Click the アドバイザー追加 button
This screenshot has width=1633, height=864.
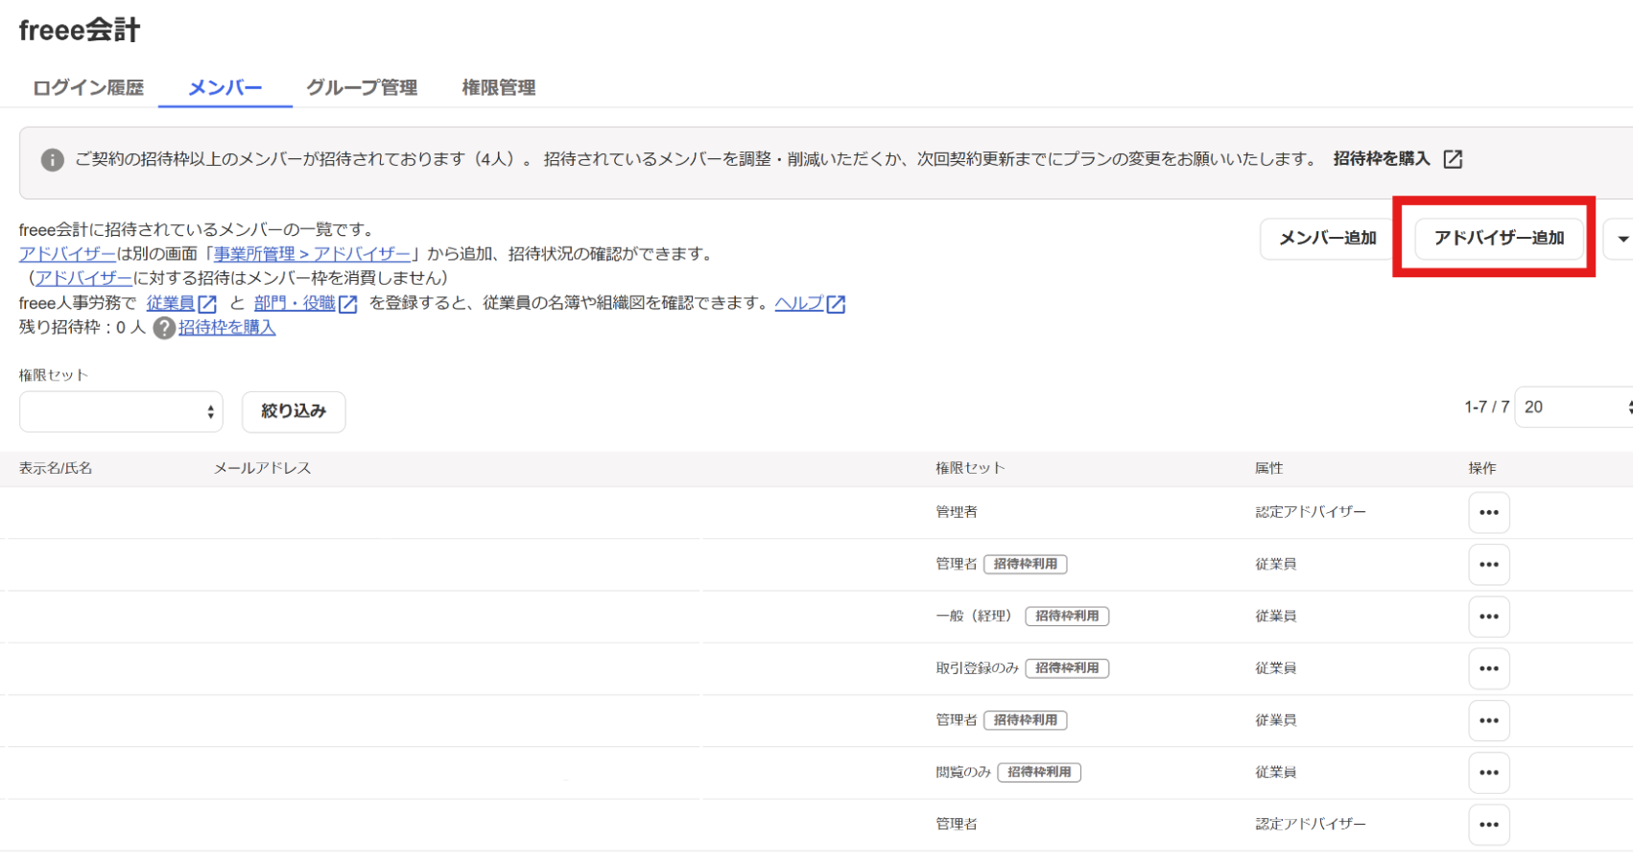point(1499,238)
